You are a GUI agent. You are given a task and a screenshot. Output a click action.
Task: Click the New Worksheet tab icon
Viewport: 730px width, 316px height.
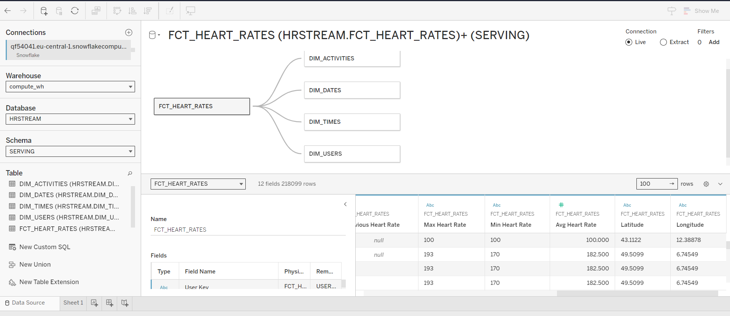94,303
